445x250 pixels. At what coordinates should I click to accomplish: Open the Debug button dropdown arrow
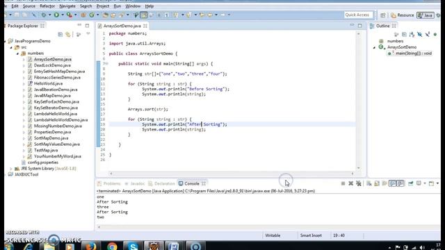pyautogui.click(x=49, y=15)
